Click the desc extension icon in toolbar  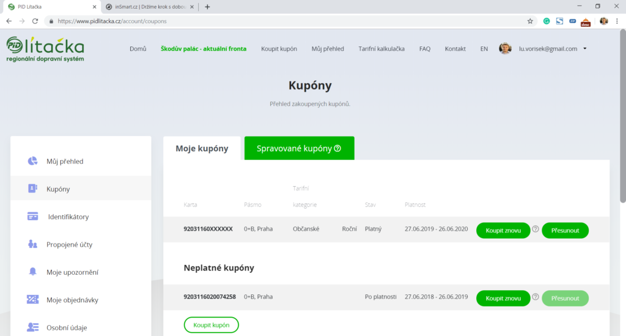pos(586,22)
